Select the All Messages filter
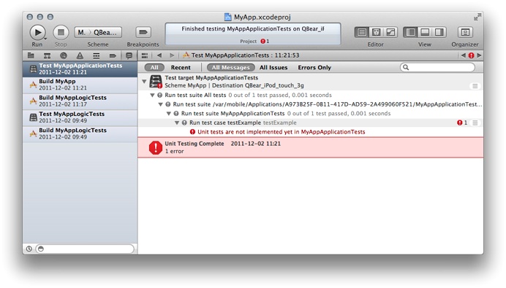The width and height of the screenshot is (506, 288). tap(231, 67)
